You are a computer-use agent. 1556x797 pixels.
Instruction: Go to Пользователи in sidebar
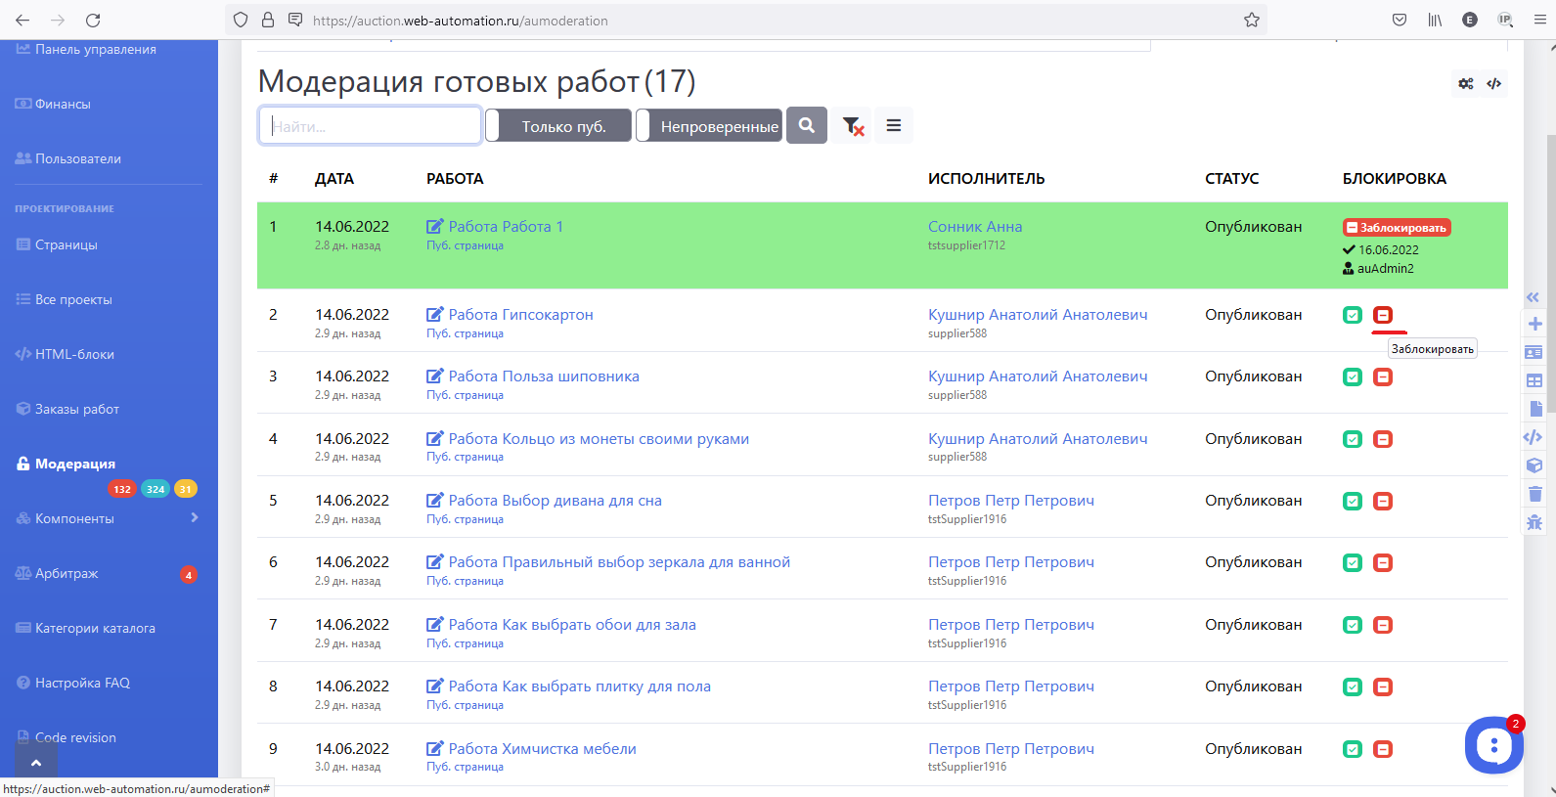point(78,159)
